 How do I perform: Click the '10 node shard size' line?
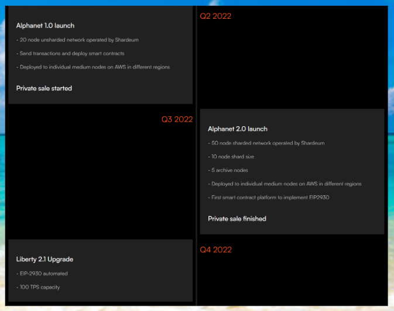[231, 157]
